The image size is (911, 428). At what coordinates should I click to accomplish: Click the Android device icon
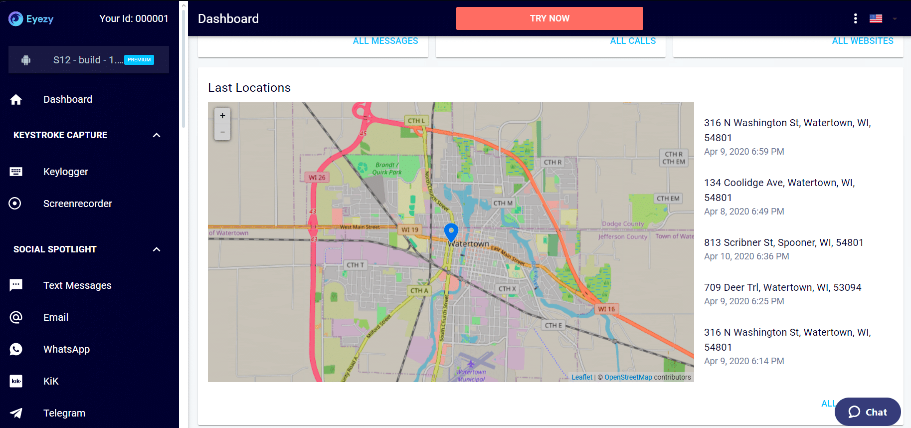coord(26,60)
